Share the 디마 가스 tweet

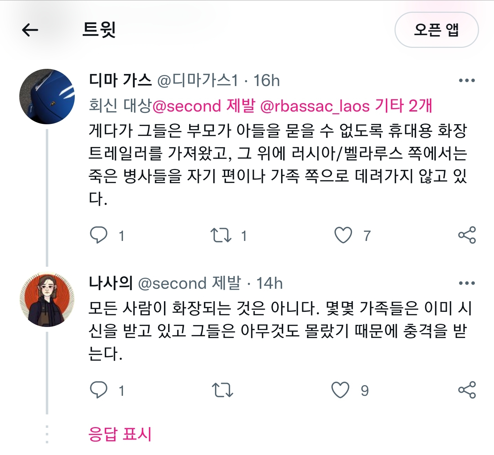[x=467, y=235]
